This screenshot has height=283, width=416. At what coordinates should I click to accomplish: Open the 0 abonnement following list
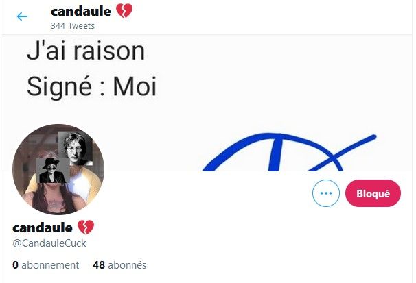45,265
